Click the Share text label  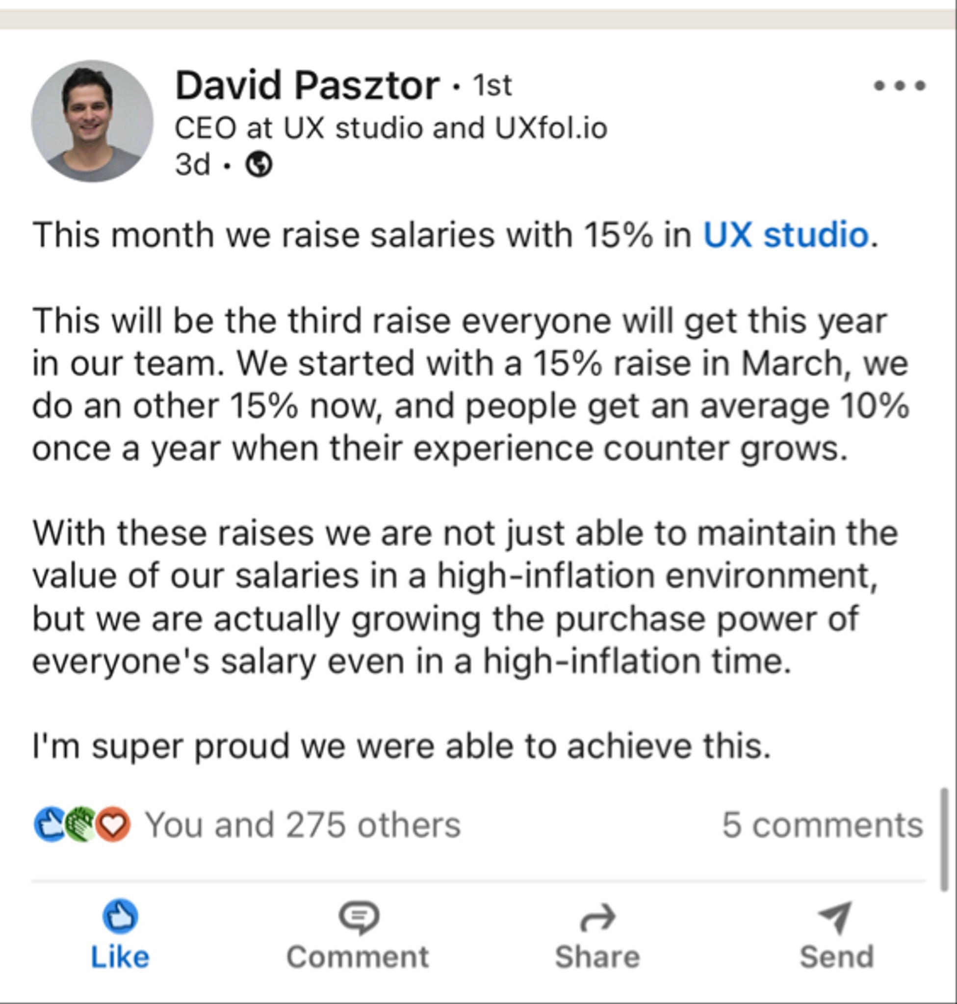pos(597,956)
